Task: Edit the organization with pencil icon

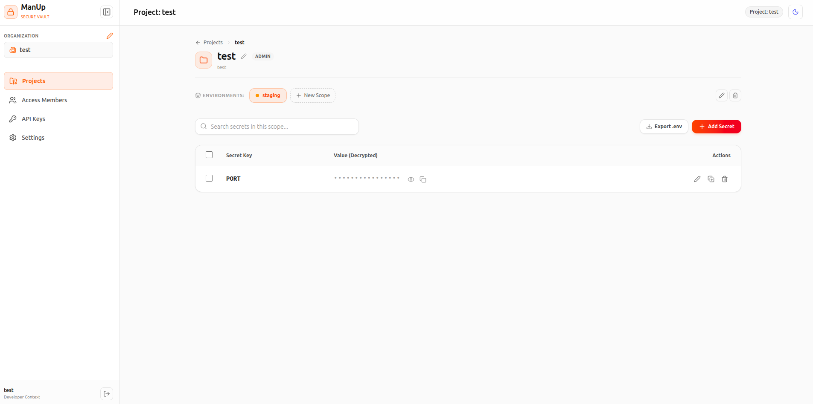Action: click(x=110, y=36)
